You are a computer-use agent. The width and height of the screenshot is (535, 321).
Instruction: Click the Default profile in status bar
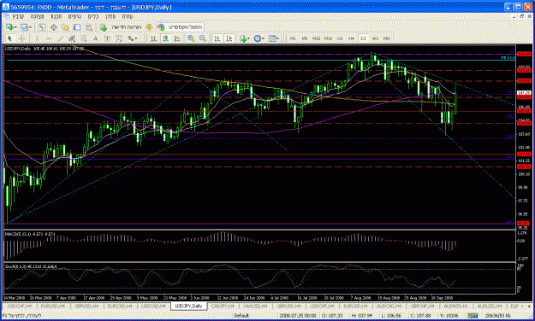coord(241,316)
